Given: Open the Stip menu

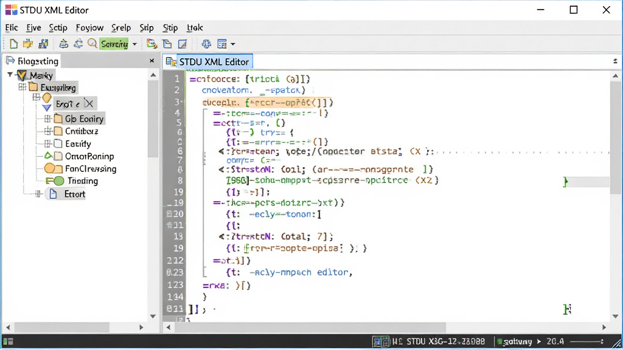Looking at the screenshot, I should point(170,27).
